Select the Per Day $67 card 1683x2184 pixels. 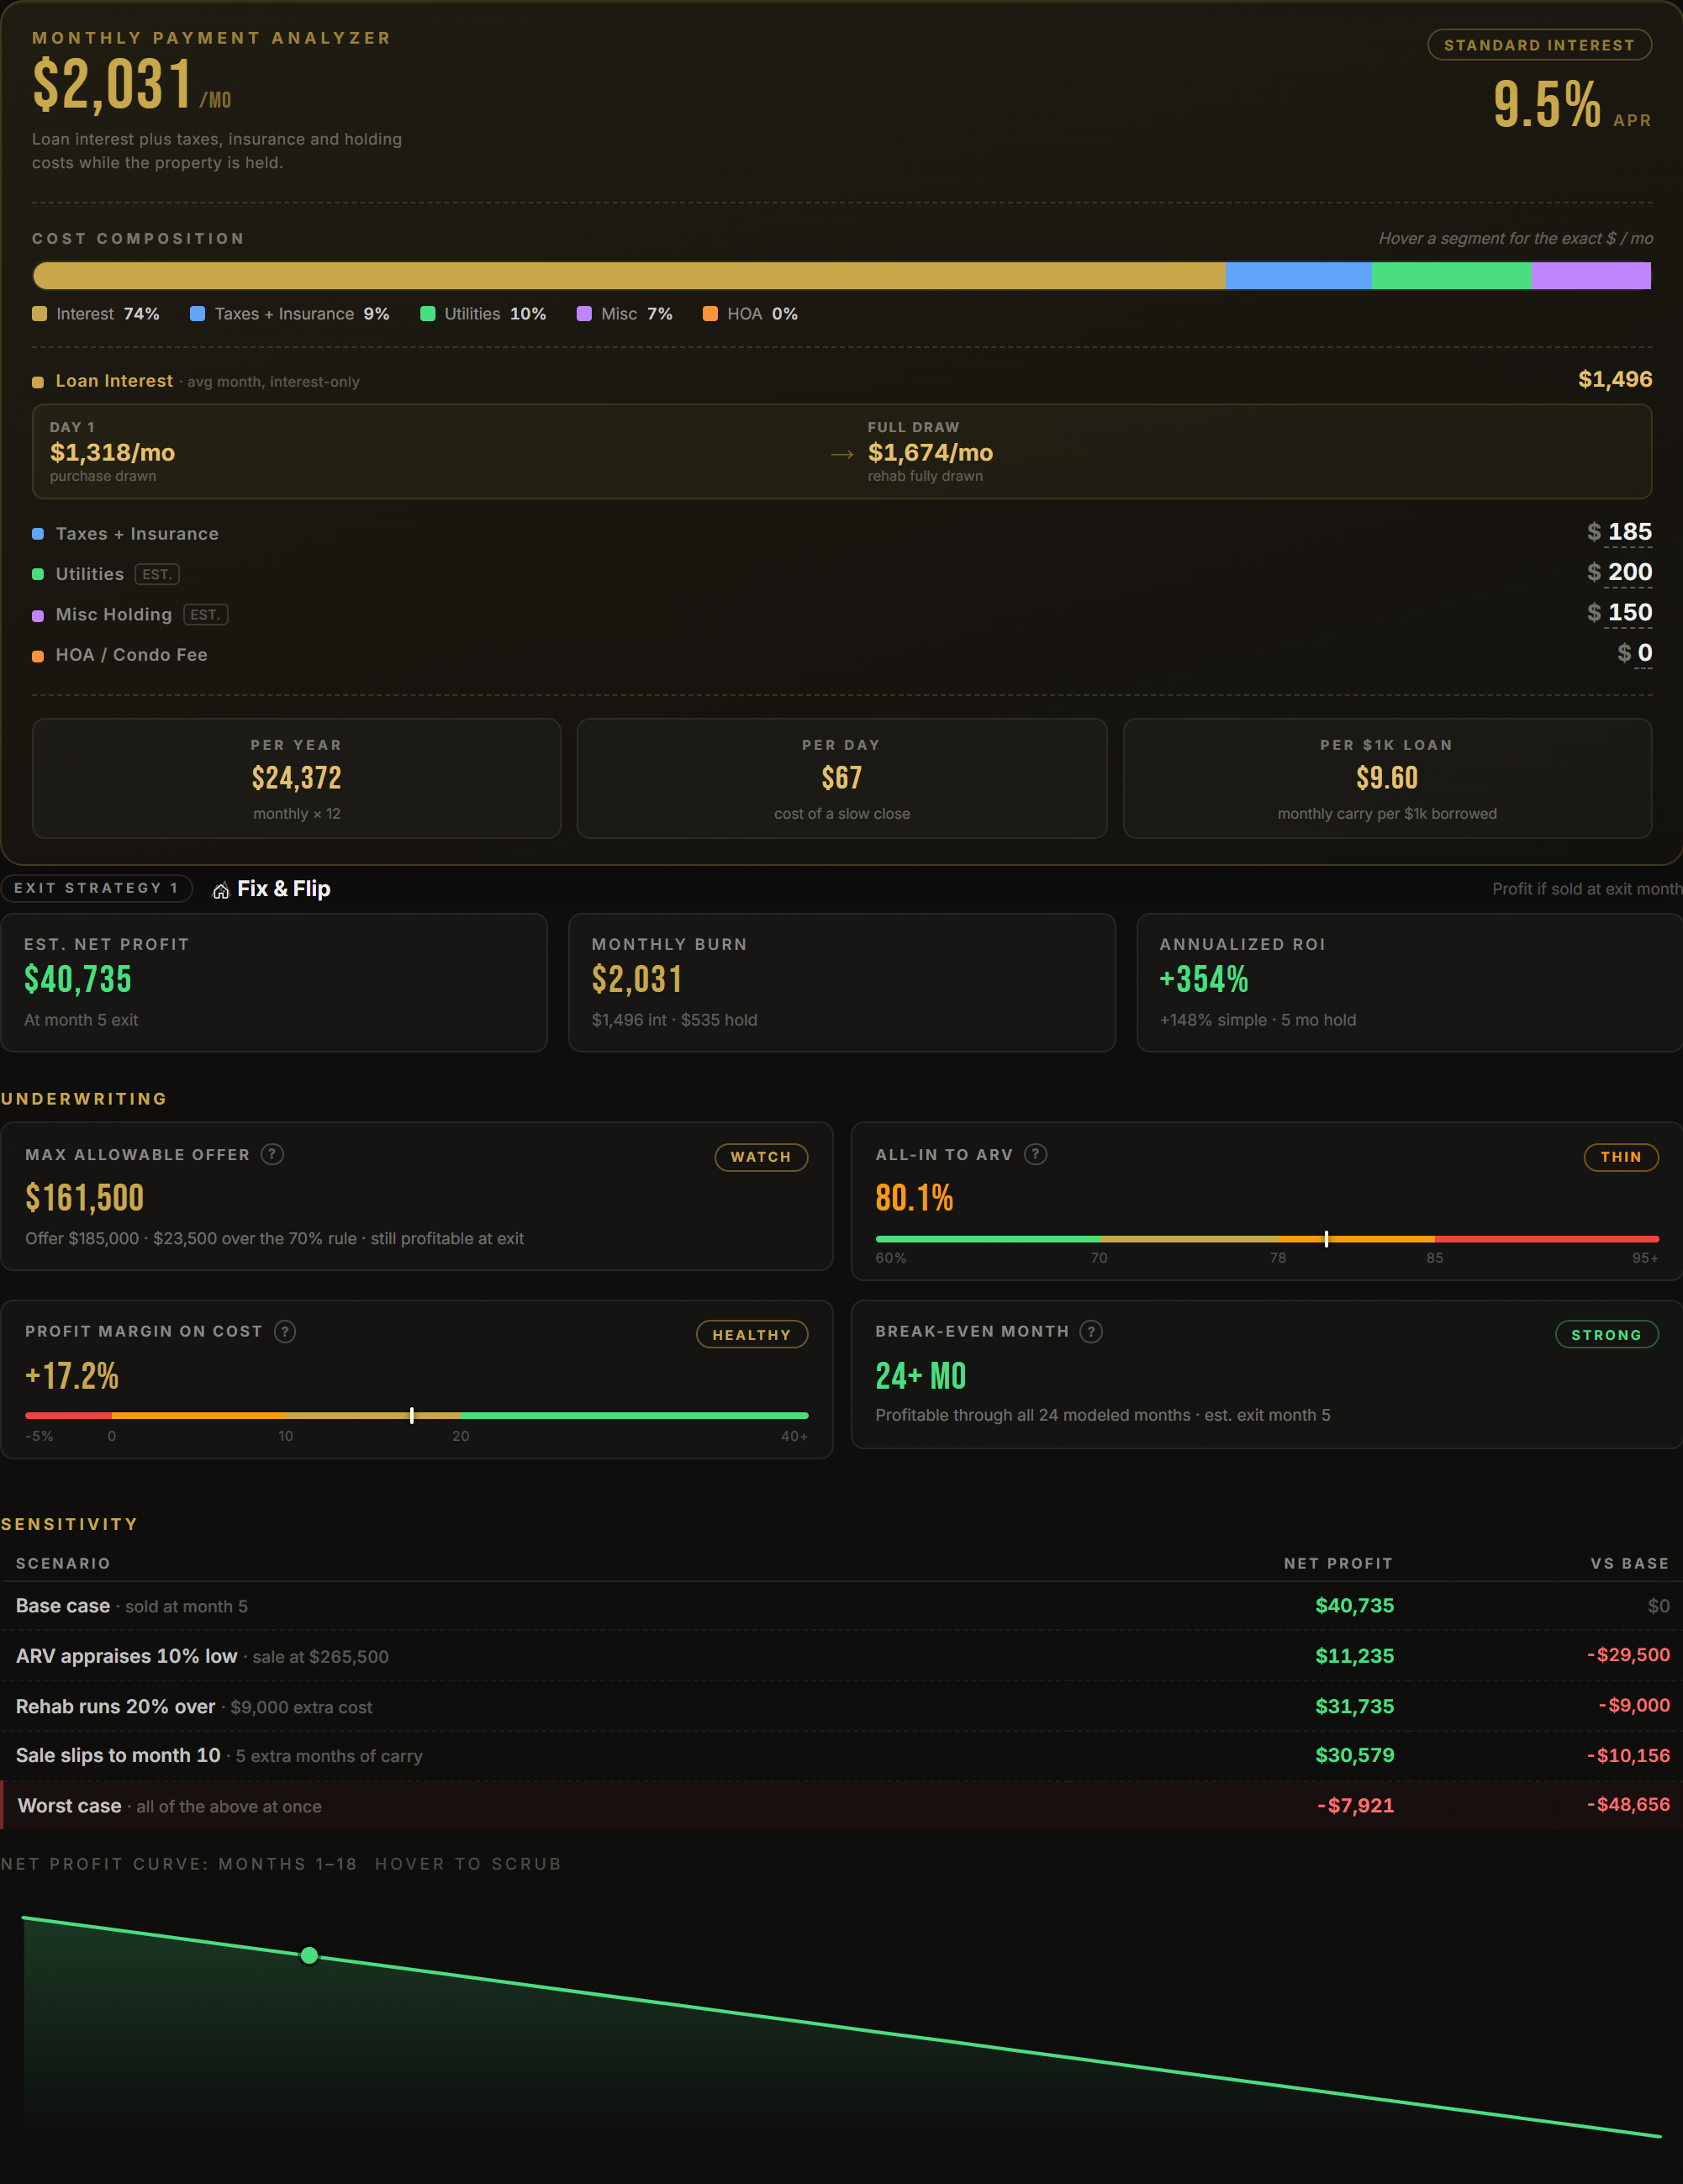pyautogui.click(x=842, y=778)
